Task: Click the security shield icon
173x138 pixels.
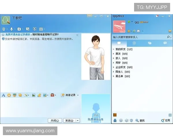Action: click(x=131, y=120)
